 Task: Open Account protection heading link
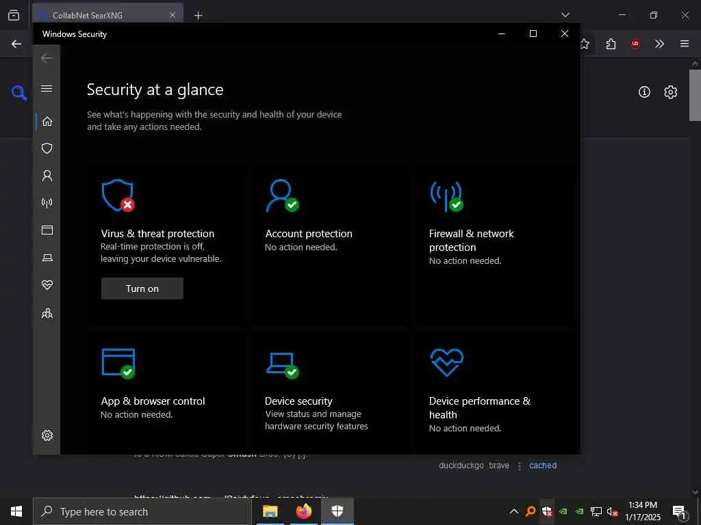click(x=309, y=234)
